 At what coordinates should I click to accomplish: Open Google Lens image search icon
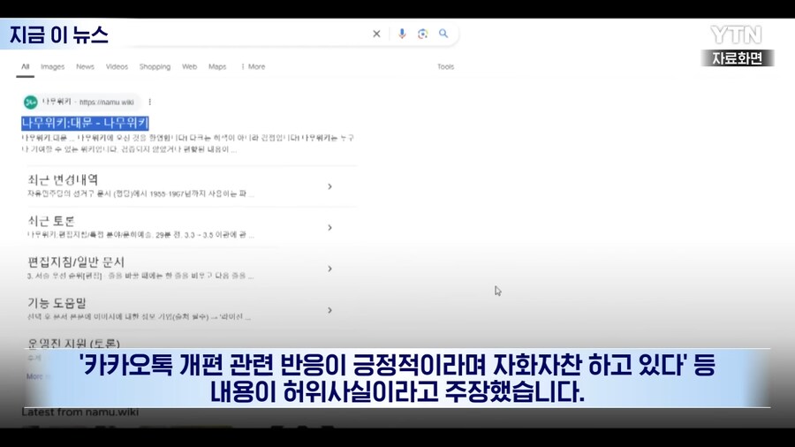click(x=423, y=34)
